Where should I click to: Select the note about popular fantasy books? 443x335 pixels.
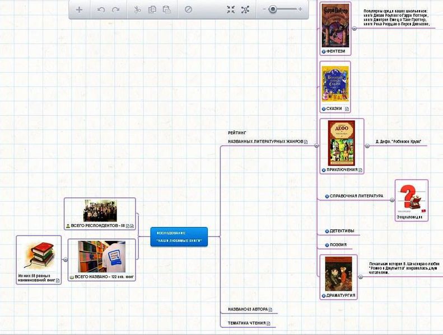(397, 18)
